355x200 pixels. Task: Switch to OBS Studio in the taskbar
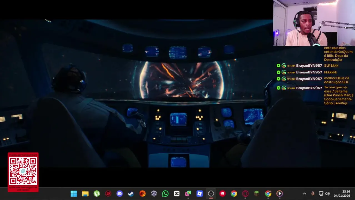click(211, 194)
